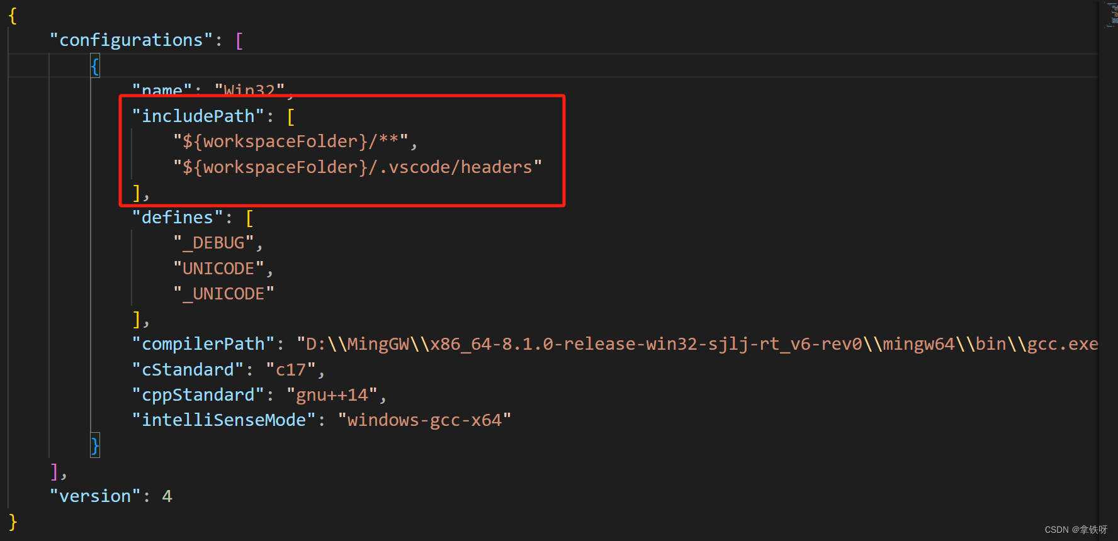The width and height of the screenshot is (1118, 541).
Task: Click the opening bracket after "defines"
Action: click(249, 218)
